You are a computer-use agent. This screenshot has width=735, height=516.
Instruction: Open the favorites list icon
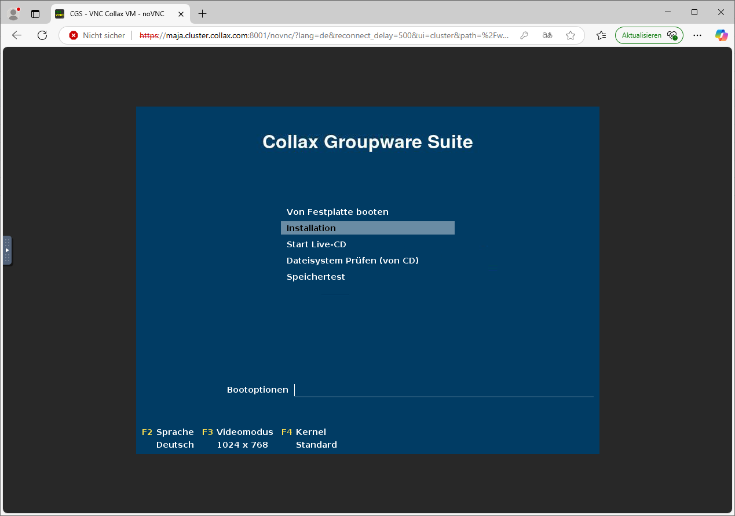point(601,35)
